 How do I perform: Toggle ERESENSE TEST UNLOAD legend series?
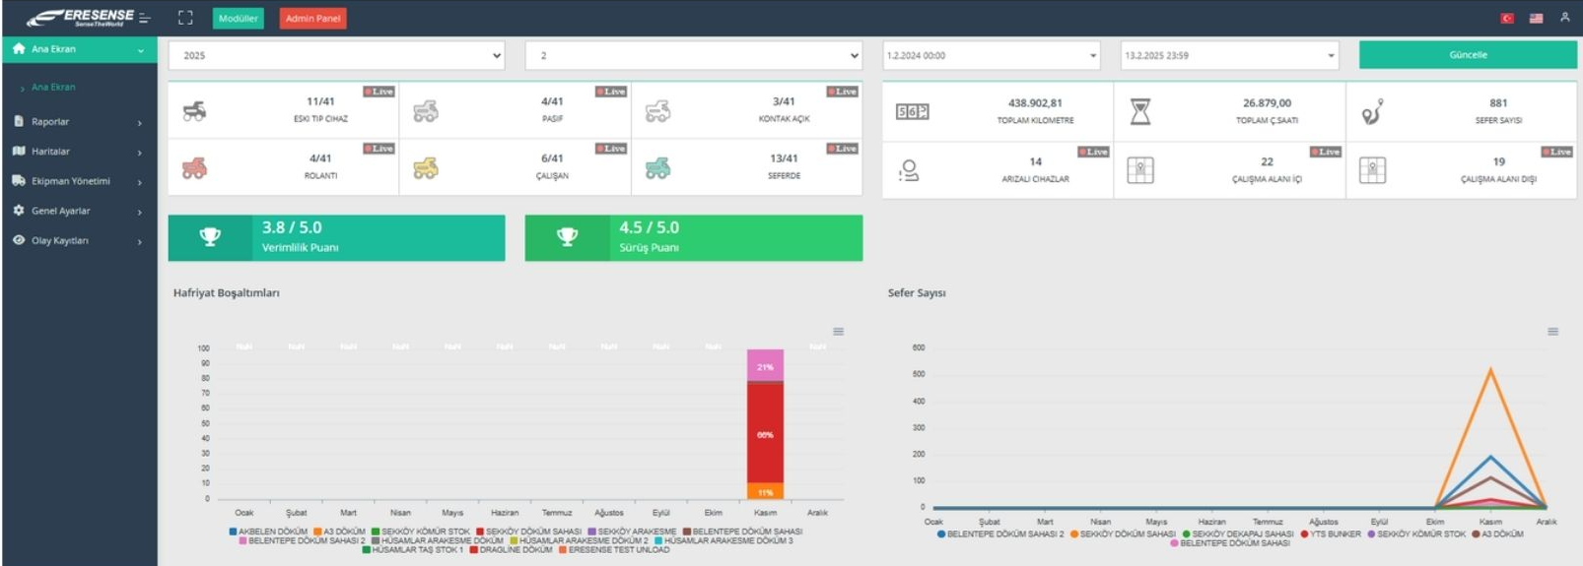614,550
